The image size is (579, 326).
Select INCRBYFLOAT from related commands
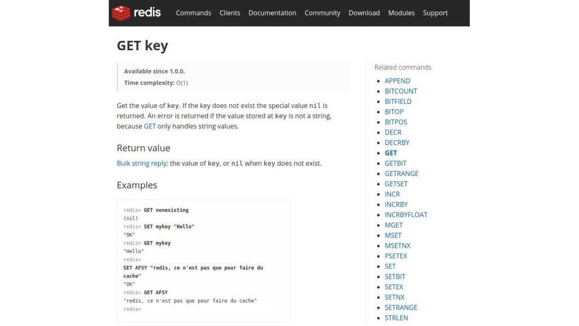406,215
